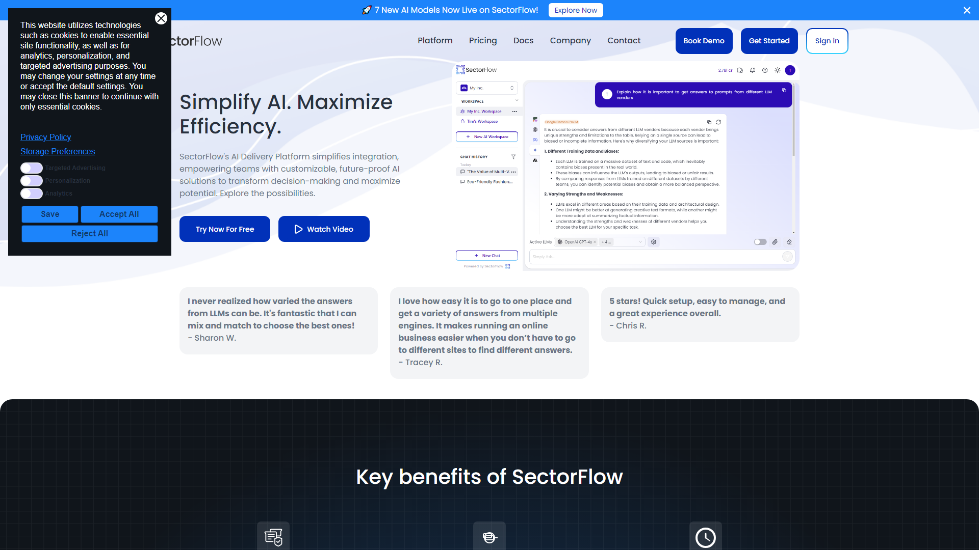Click the gear settings icon next to Active LLMs

654,242
